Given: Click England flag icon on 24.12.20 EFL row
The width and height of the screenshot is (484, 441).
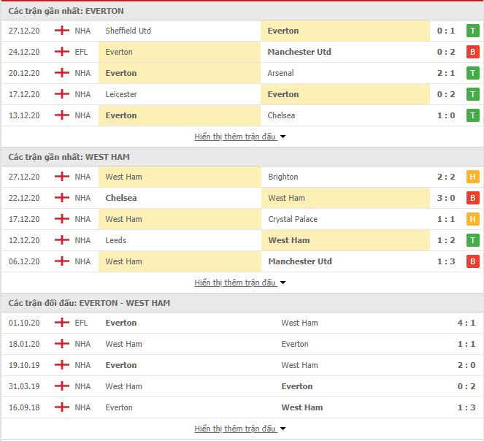Looking at the screenshot, I should point(62,52).
